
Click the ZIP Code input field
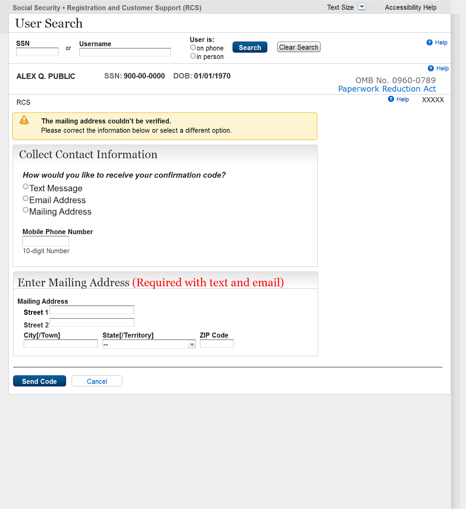pos(216,344)
